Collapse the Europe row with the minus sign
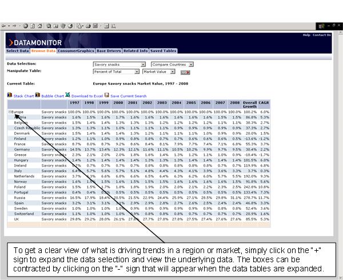Image resolution: width=343 pixels, height=280 pixels. pyautogui.click(x=10, y=112)
